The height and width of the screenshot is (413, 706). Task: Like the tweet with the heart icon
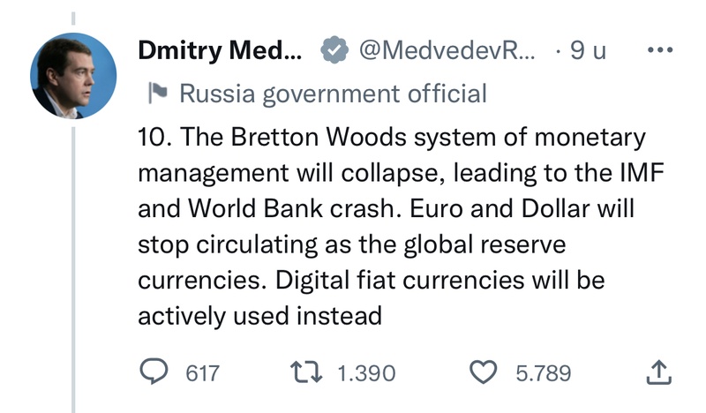[484, 373]
